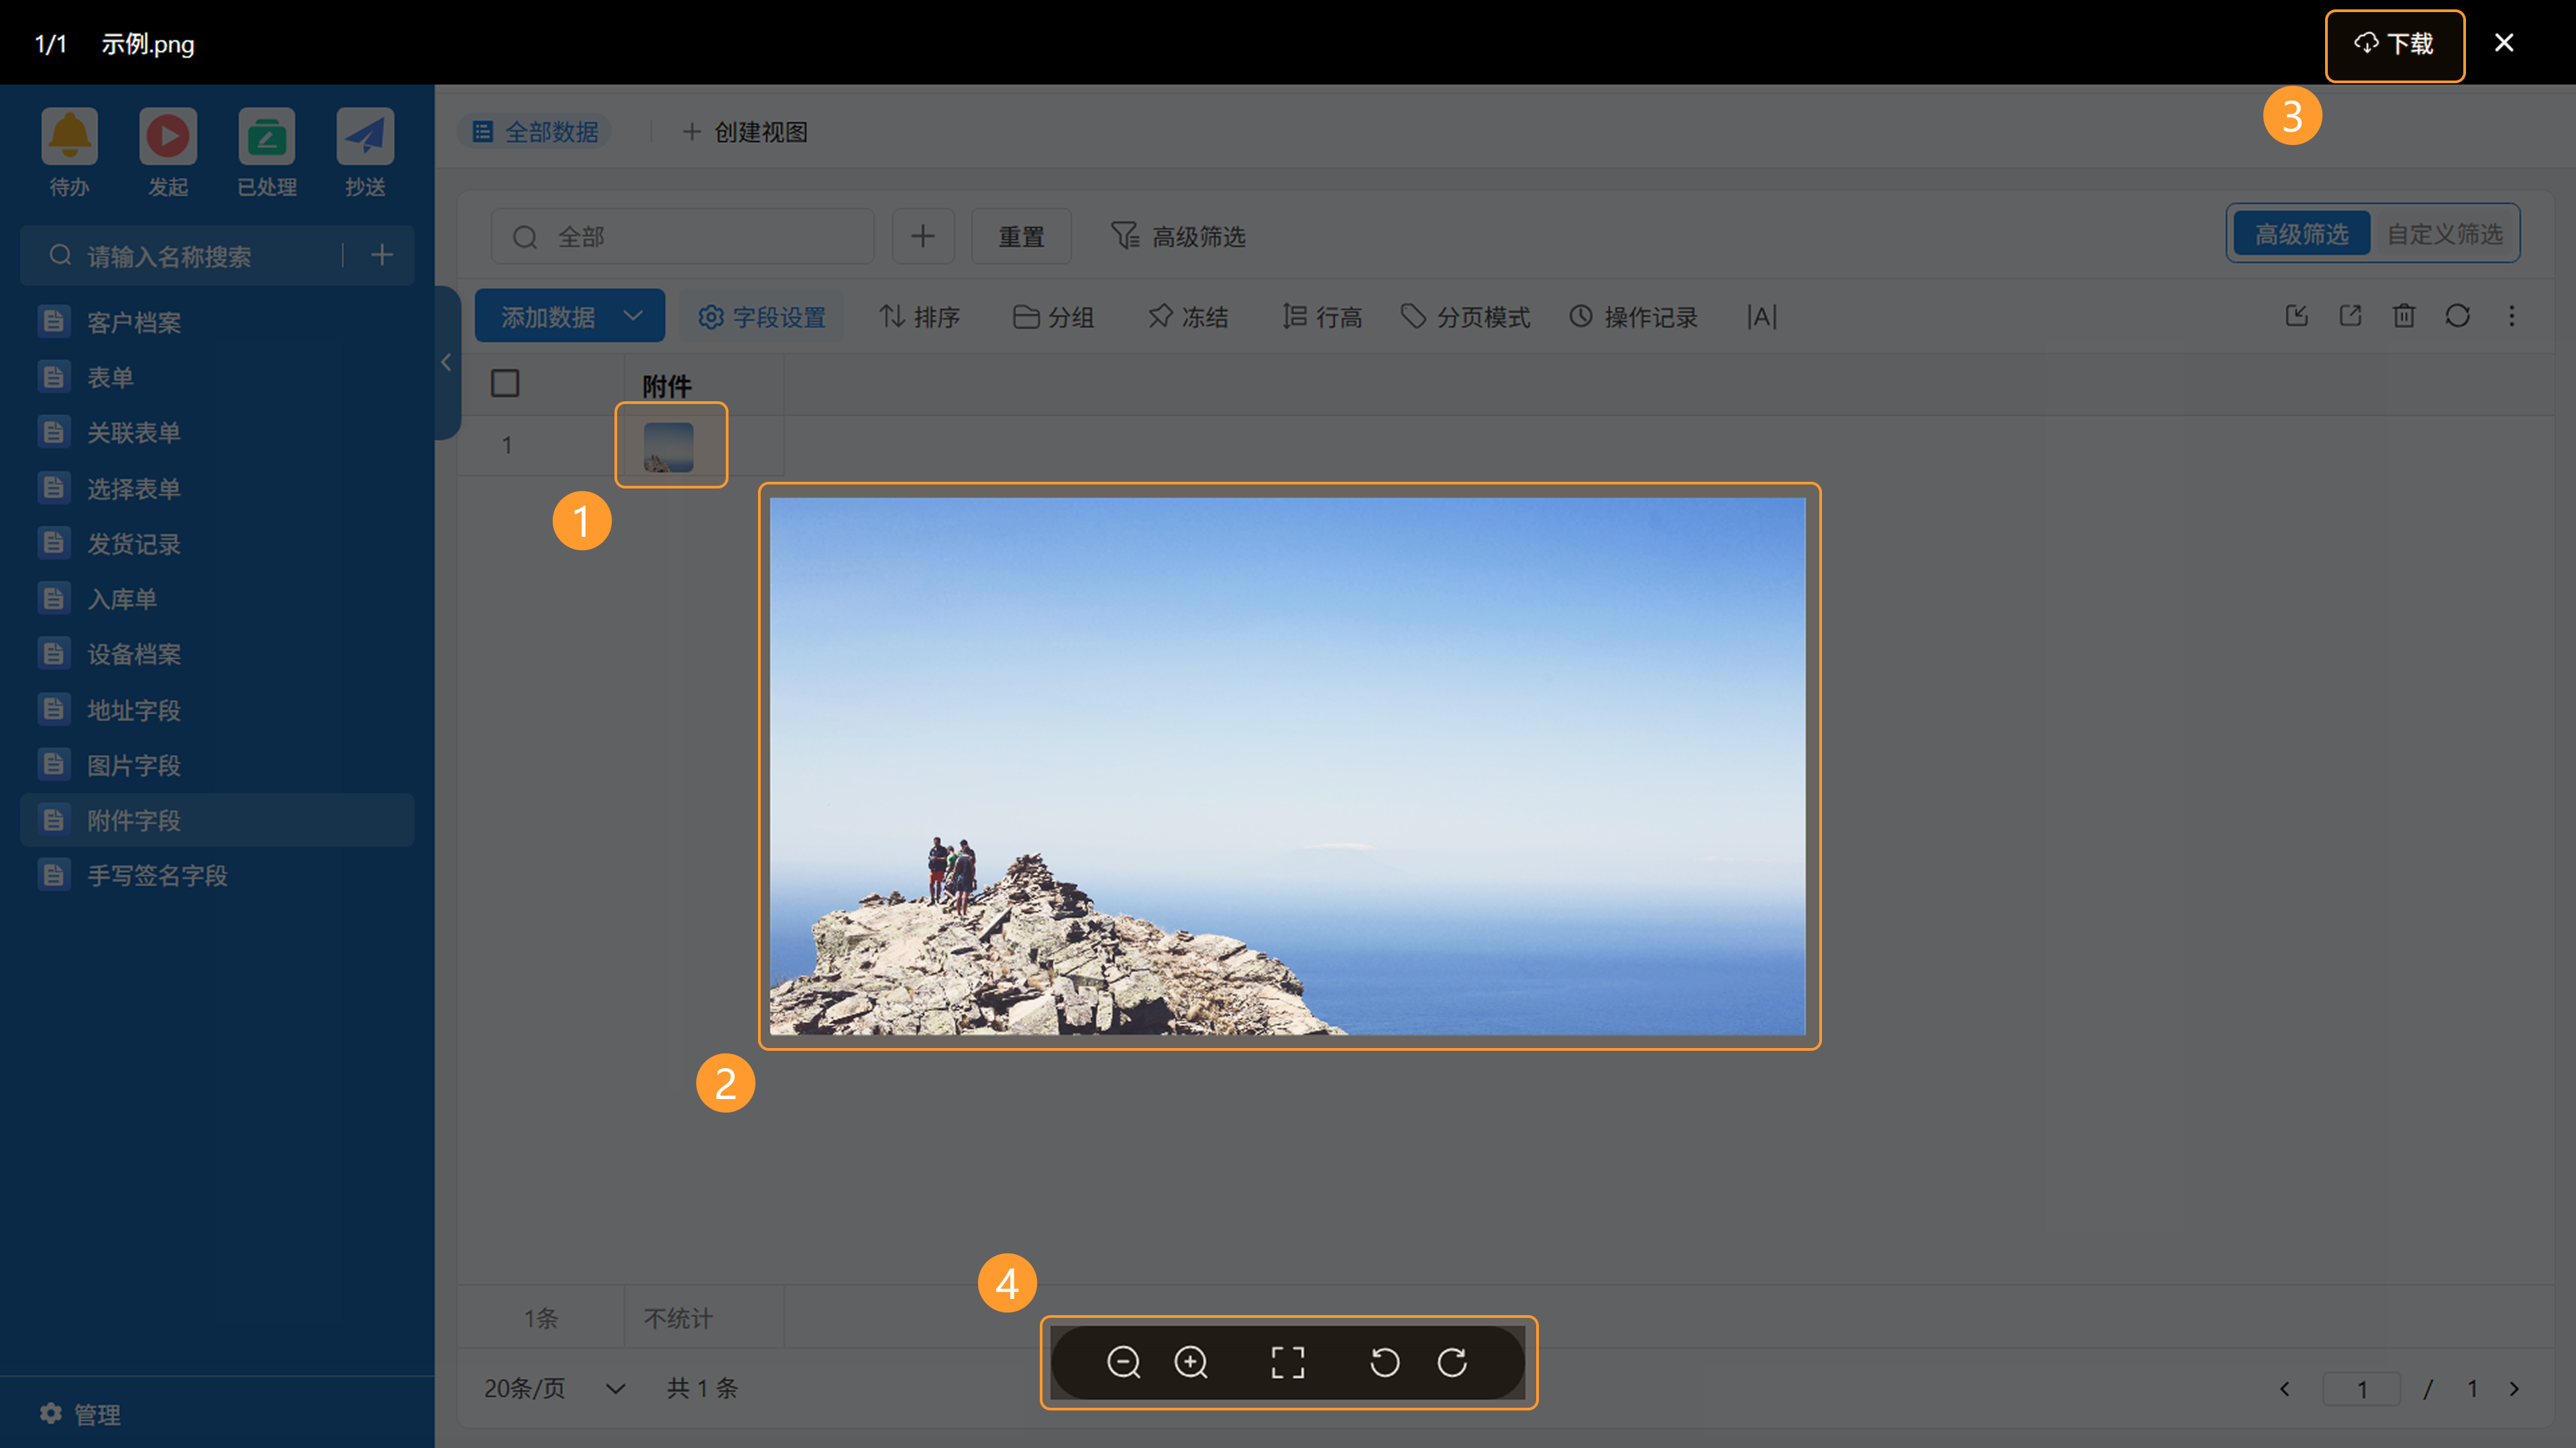Select the 高级筛选 toggle option
This screenshot has width=2576, height=1448.
click(x=2301, y=234)
